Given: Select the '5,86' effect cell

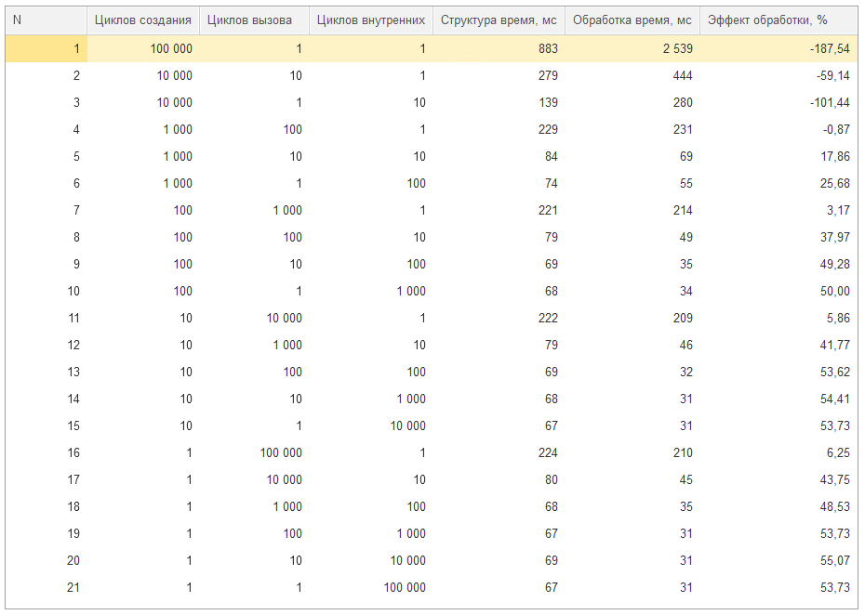Looking at the screenshot, I should (778, 319).
